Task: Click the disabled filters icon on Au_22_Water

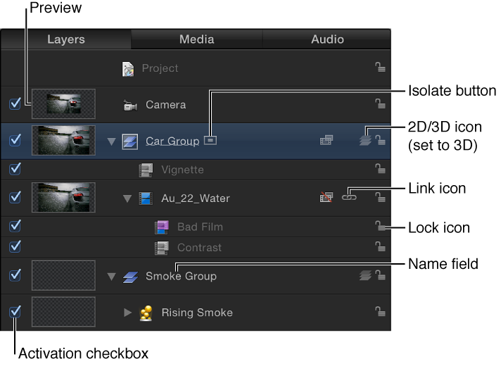Action: tap(326, 197)
